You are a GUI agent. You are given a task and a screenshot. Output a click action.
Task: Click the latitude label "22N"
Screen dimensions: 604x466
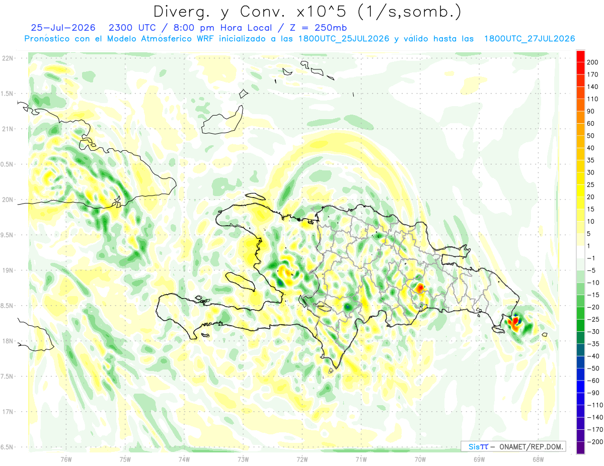[x=8, y=58]
